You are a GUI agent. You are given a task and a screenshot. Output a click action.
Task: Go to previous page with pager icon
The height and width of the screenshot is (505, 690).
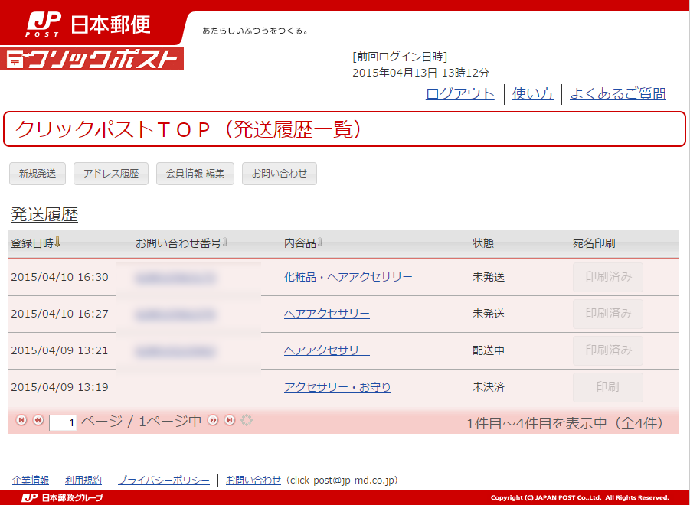coord(38,420)
